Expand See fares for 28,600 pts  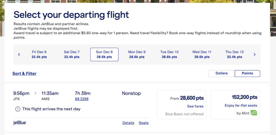[195, 106]
